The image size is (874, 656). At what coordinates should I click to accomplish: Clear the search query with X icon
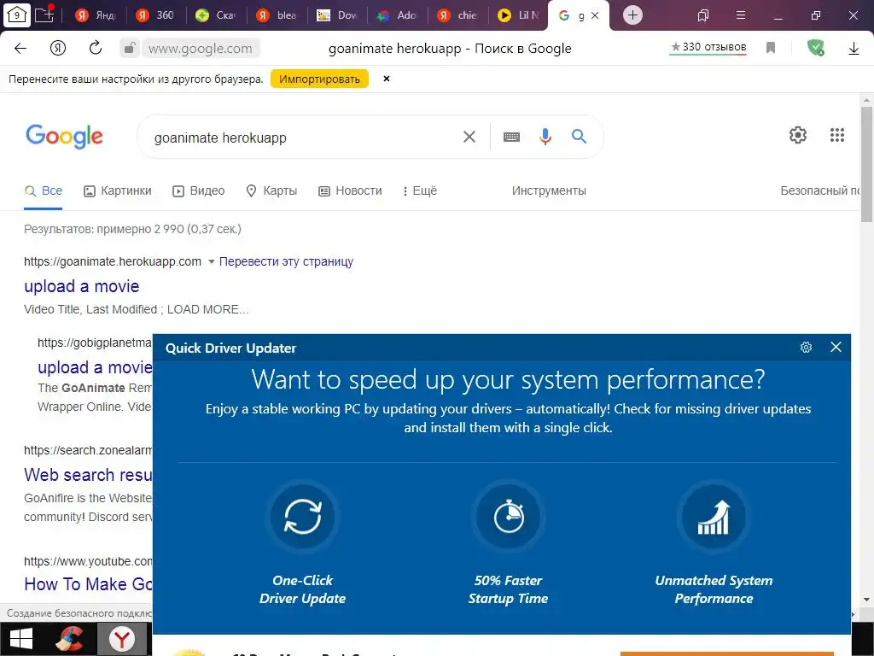469,137
